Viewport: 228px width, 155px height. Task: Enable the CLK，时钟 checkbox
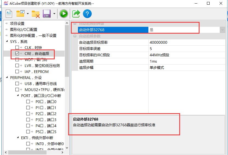[x=17, y=47]
